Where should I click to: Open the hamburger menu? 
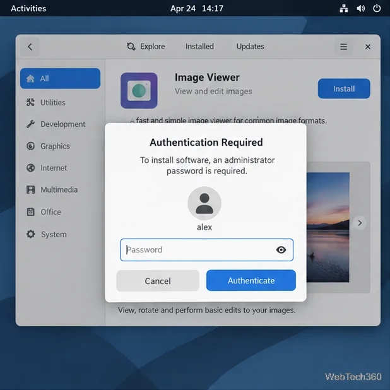[x=343, y=47]
